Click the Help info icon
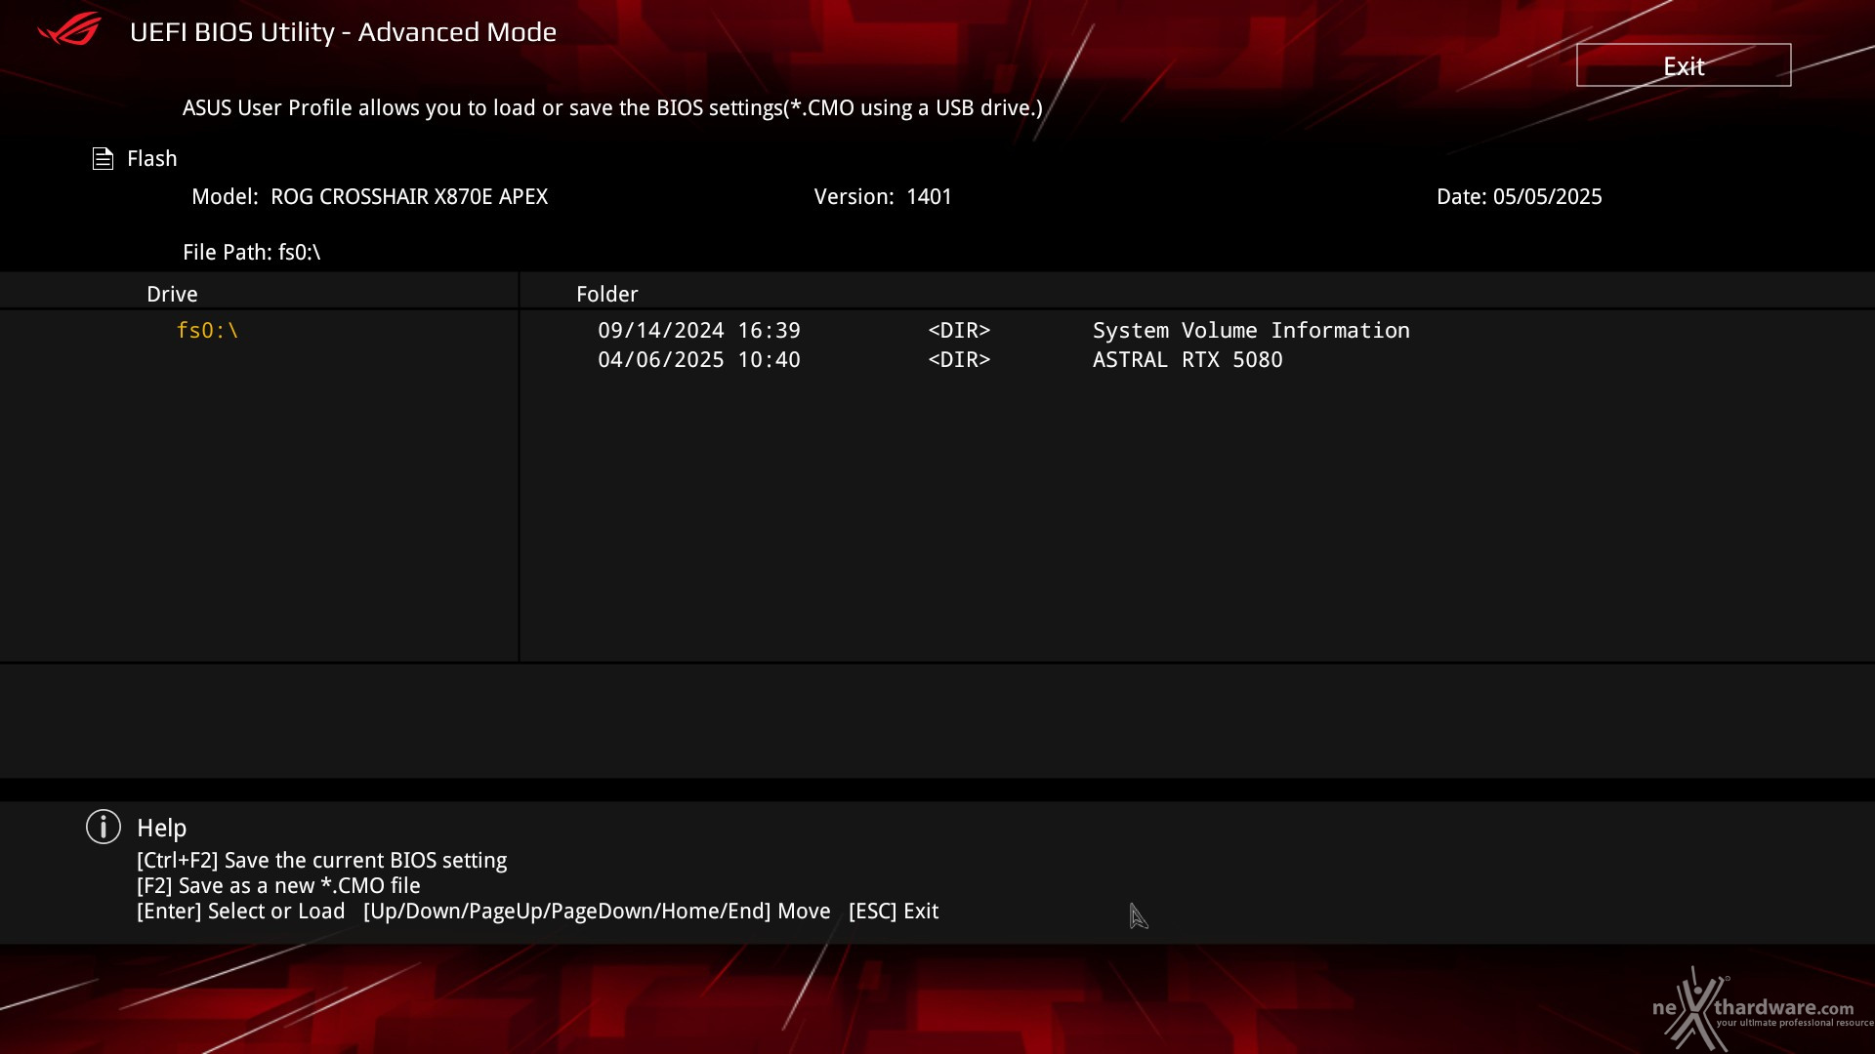 tap(104, 827)
